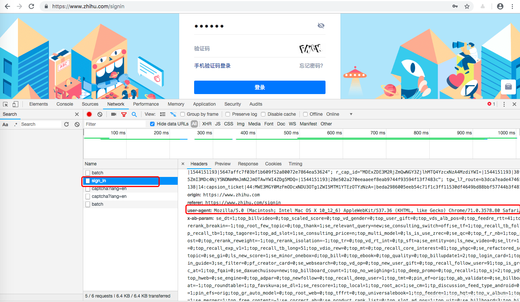Click the red record network log button

click(x=89, y=114)
